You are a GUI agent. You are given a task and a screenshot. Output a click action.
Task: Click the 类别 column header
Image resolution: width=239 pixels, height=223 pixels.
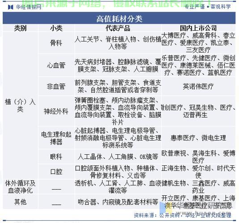pos(20,28)
